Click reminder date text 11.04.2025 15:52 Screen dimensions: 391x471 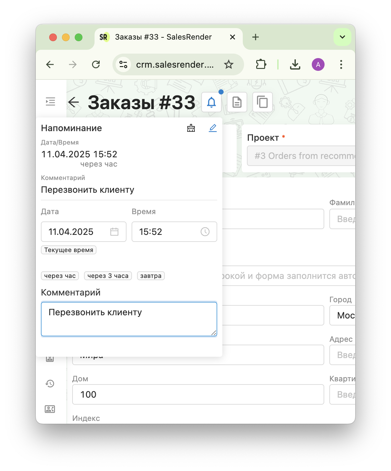pyautogui.click(x=79, y=154)
